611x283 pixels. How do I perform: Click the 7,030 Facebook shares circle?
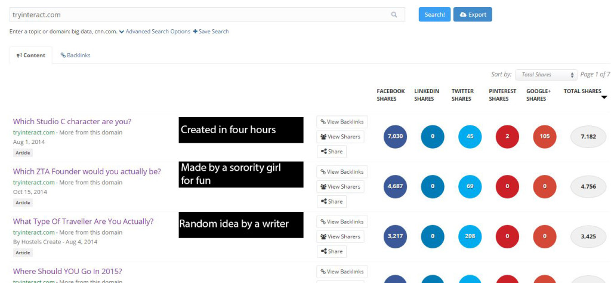tap(396, 137)
